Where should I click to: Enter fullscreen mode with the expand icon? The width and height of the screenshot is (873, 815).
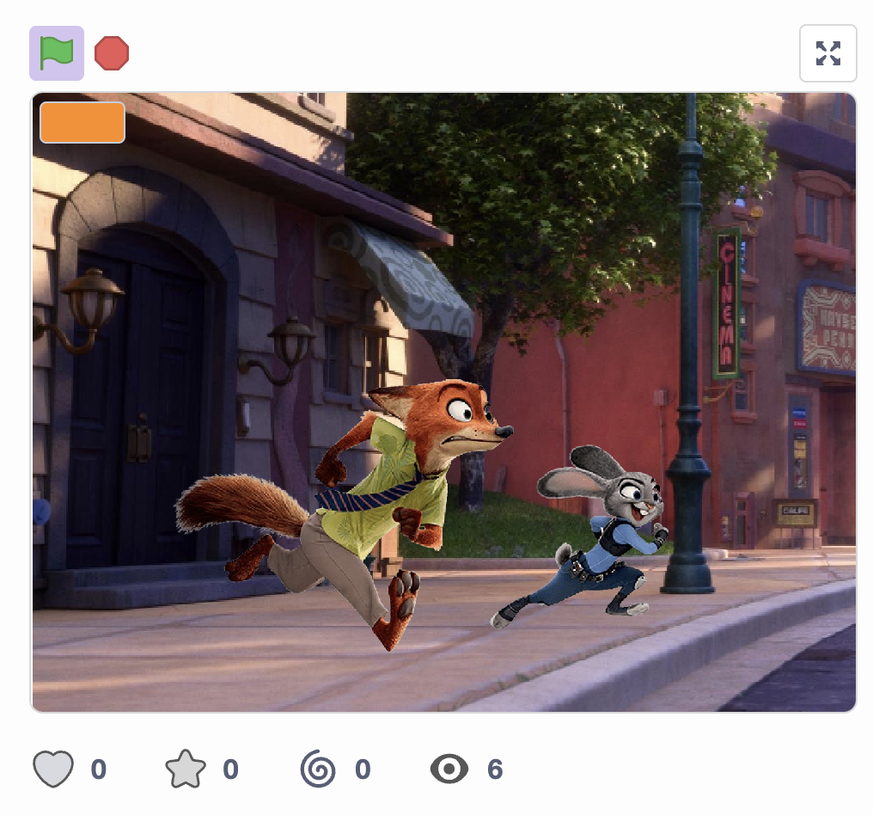click(828, 53)
